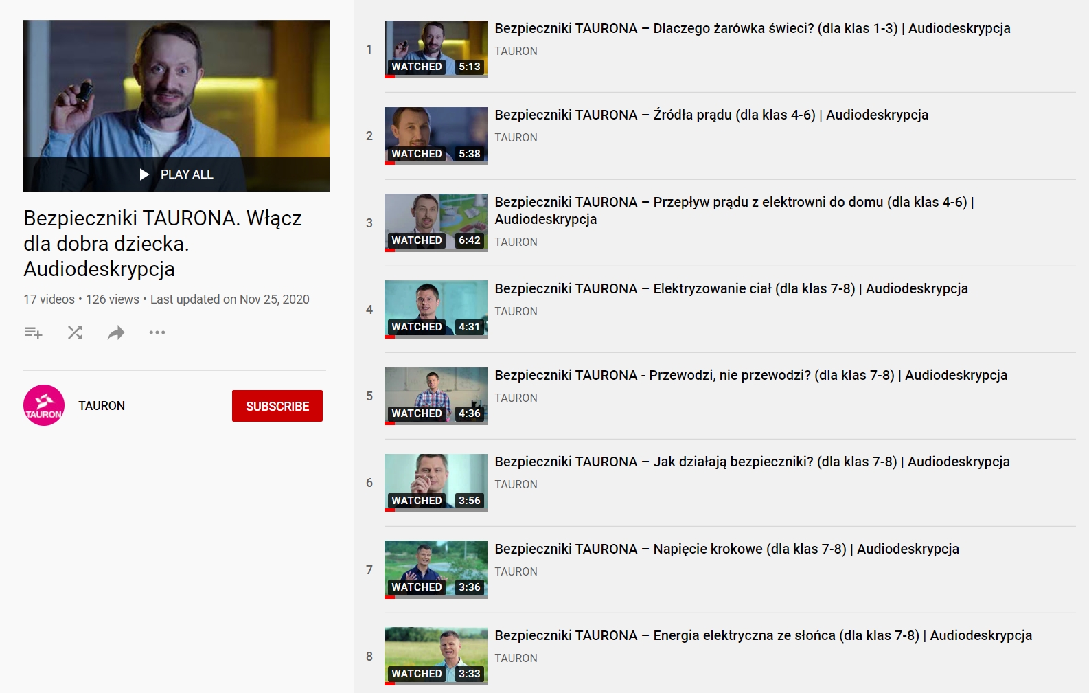Click TAURON channel under the Źródła prądu video
The image size is (1089, 693).
(516, 138)
